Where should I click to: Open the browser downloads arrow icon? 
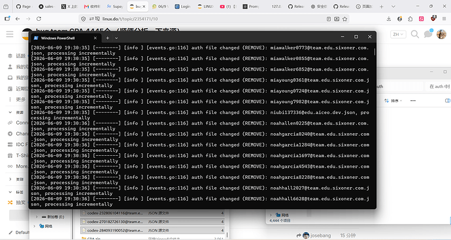tap(389, 19)
